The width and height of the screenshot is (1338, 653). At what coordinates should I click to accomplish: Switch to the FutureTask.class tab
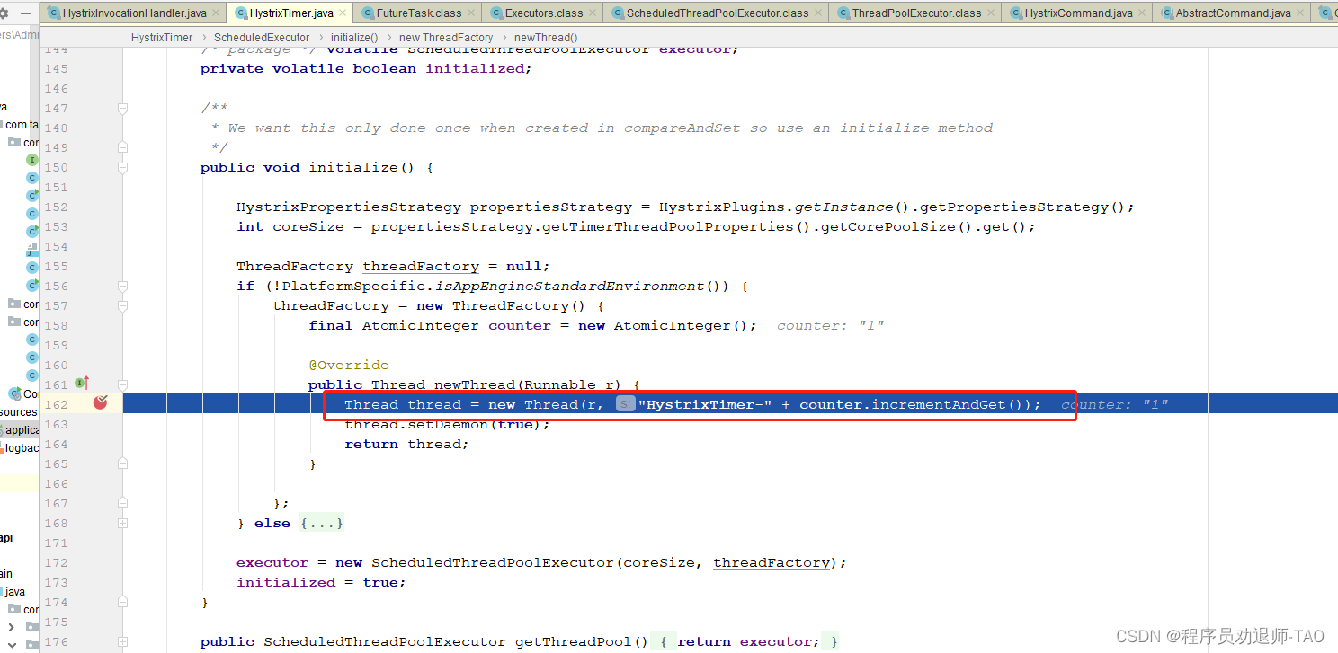point(418,13)
